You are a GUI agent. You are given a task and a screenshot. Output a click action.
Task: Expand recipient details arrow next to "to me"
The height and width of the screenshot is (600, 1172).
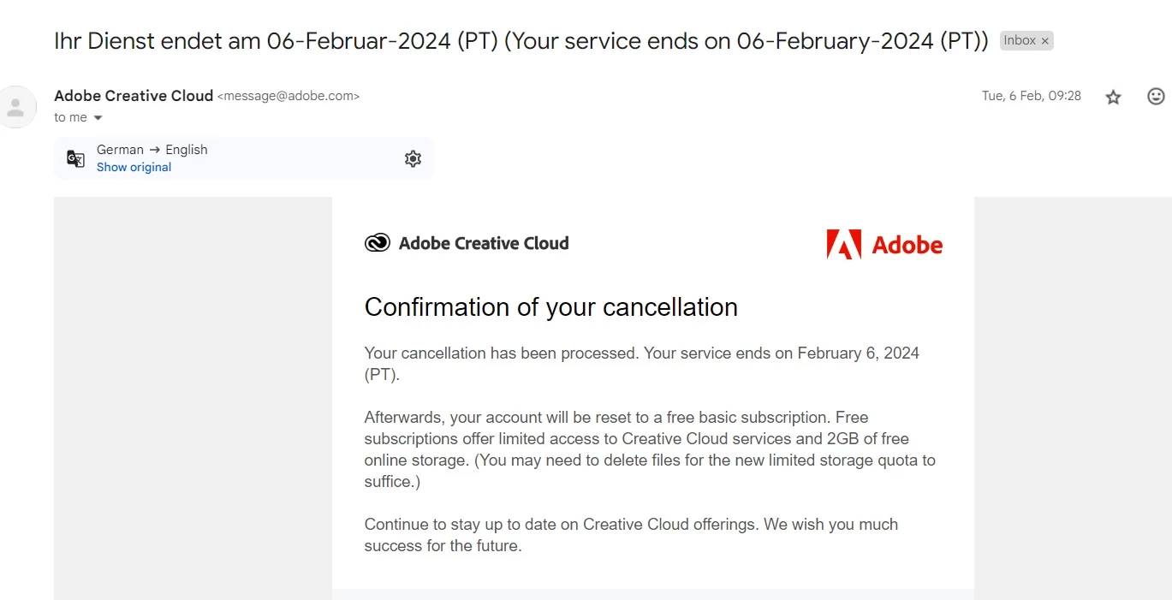(x=98, y=118)
